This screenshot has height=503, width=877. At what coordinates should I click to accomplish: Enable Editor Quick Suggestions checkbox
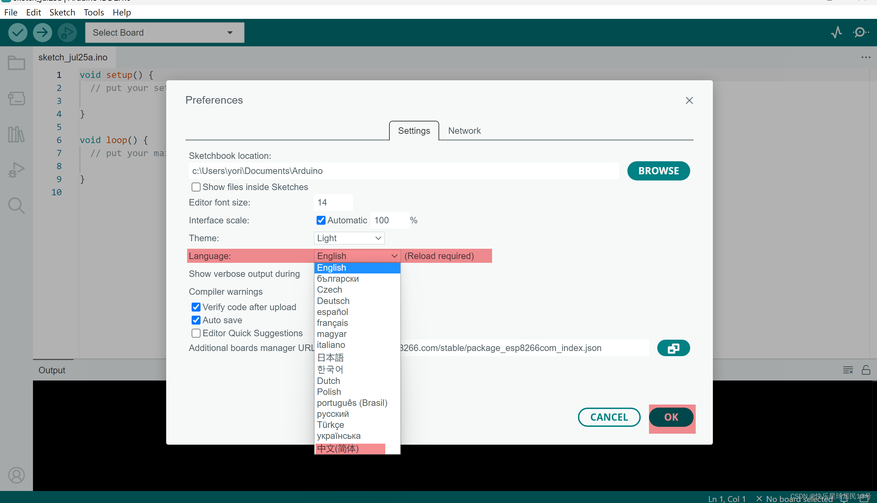196,333
